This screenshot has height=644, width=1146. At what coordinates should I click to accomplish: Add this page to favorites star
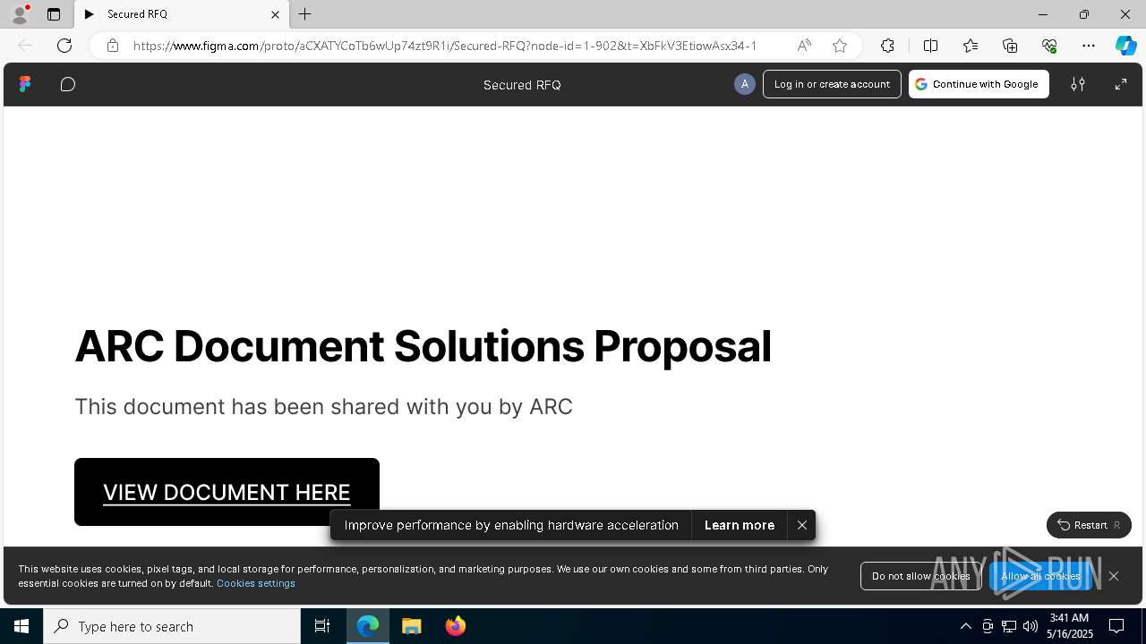click(840, 46)
